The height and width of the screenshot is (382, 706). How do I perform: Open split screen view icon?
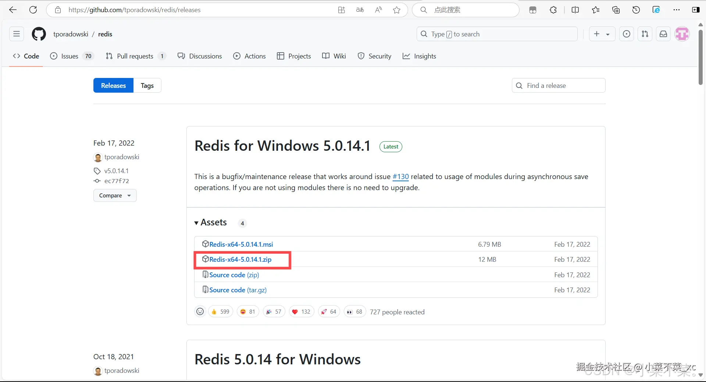(x=575, y=10)
